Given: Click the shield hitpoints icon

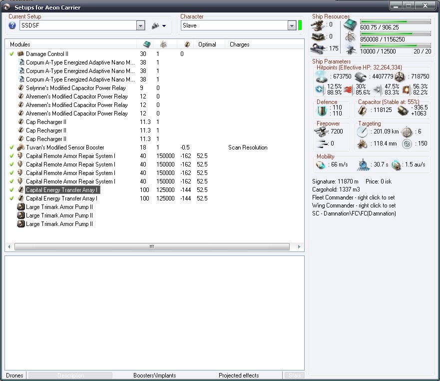Looking at the screenshot, I should pyautogui.click(x=321, y=76).
